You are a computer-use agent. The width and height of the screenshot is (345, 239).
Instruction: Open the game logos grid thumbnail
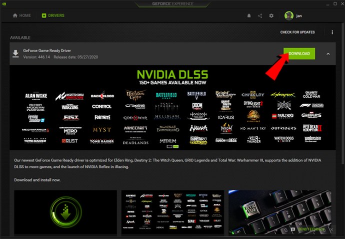(172, 212)
